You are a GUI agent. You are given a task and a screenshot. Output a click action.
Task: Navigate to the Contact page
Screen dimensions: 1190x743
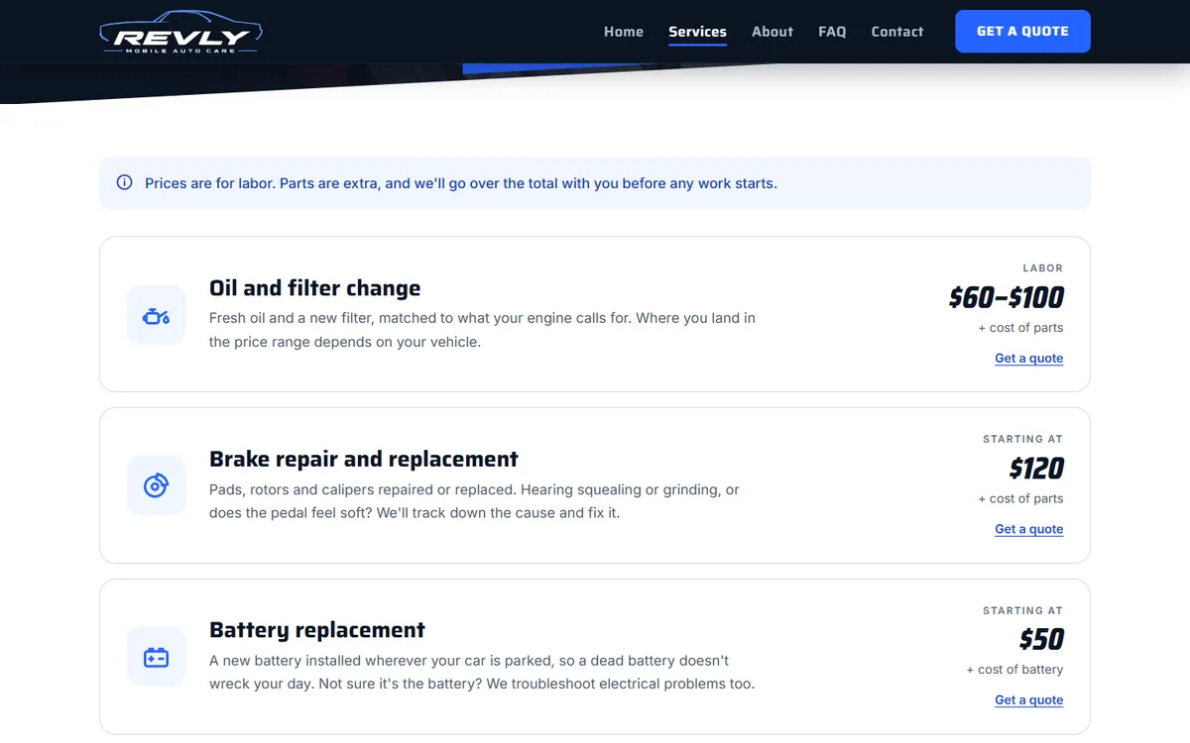[x=897, y=32]
